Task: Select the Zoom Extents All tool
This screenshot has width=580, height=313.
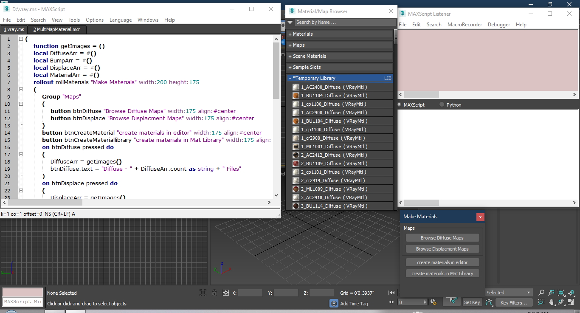Action: [571, 293]
